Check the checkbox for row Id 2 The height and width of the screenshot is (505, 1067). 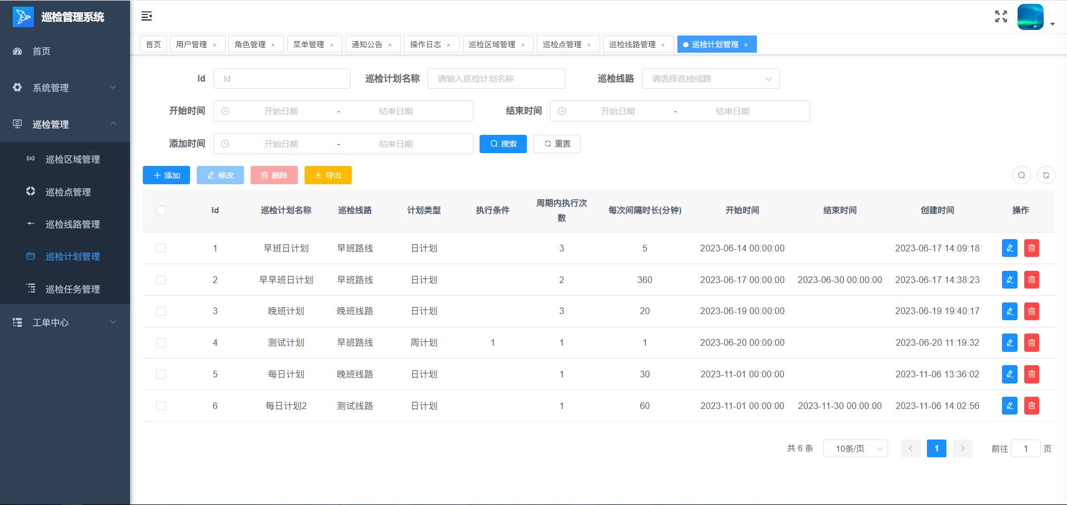coord(161,280)
